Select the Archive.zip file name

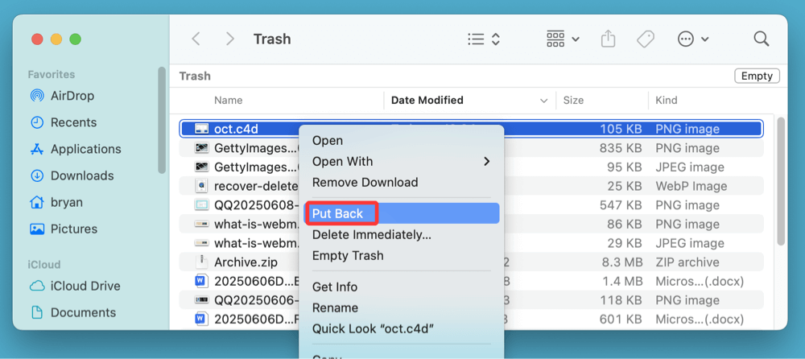point(246,262)
